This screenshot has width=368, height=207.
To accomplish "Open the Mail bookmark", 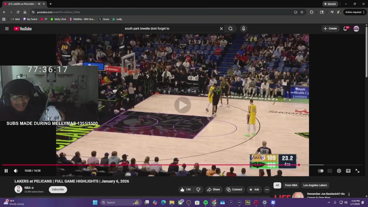I will (16, 19).
